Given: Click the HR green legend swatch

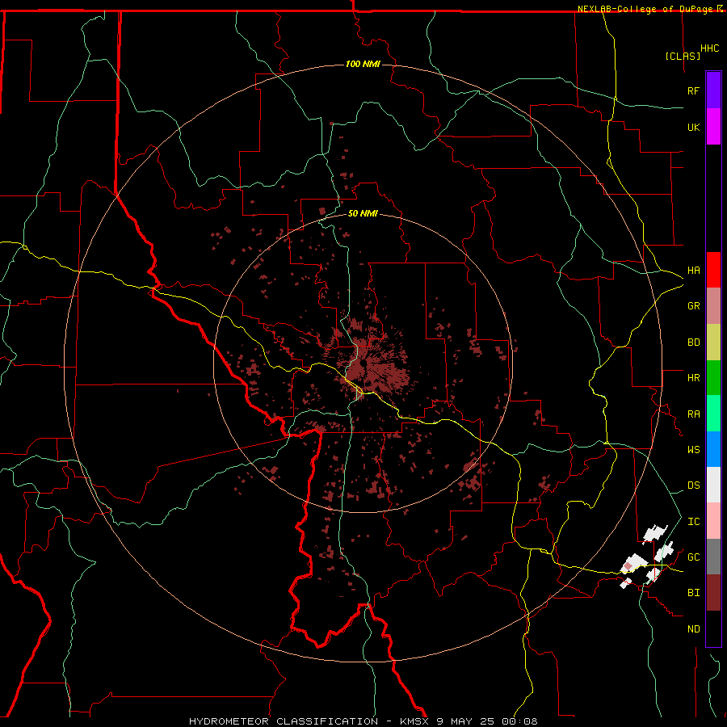Looking at the screenshot, I should (x=713, y=378).
